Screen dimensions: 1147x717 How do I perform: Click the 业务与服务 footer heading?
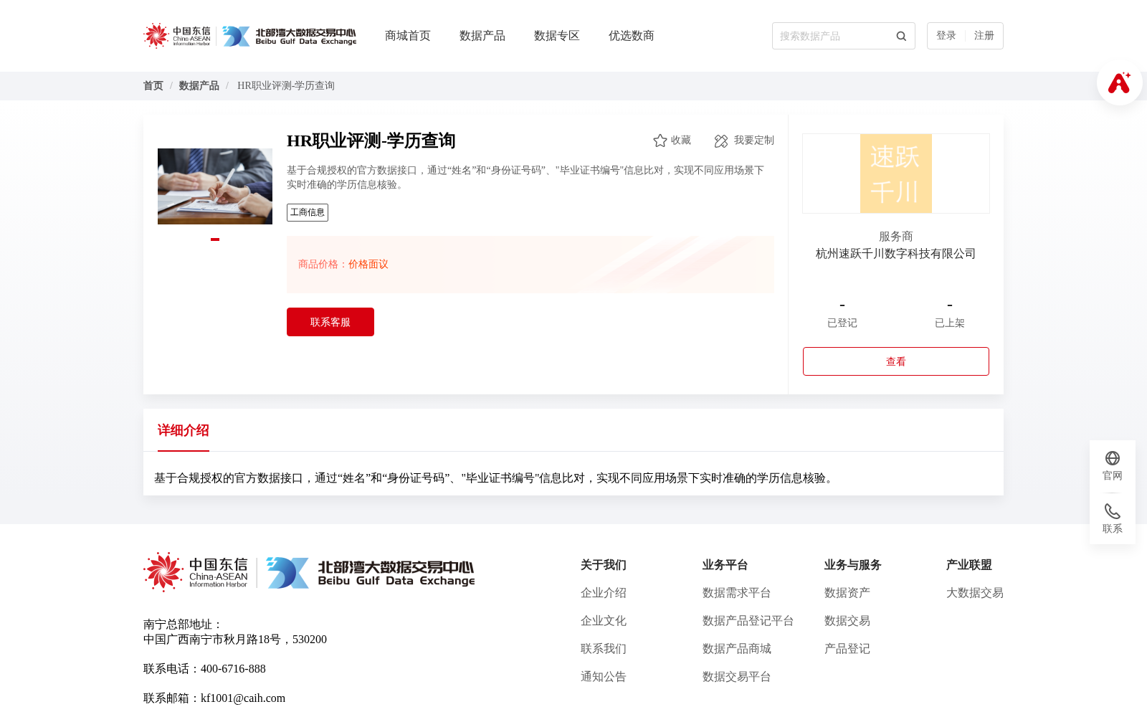pos(853,565)
